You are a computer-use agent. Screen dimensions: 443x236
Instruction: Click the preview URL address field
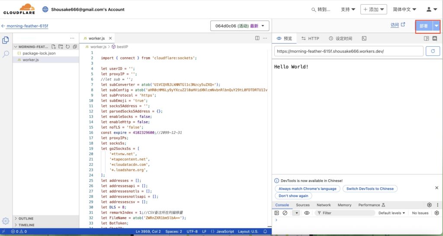click(349, 51)
